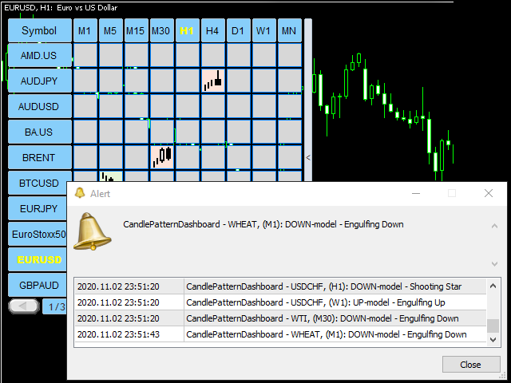Click the BRENT M30 candle pattern cell
511x383 pixels.
click(x=162, y=157)
